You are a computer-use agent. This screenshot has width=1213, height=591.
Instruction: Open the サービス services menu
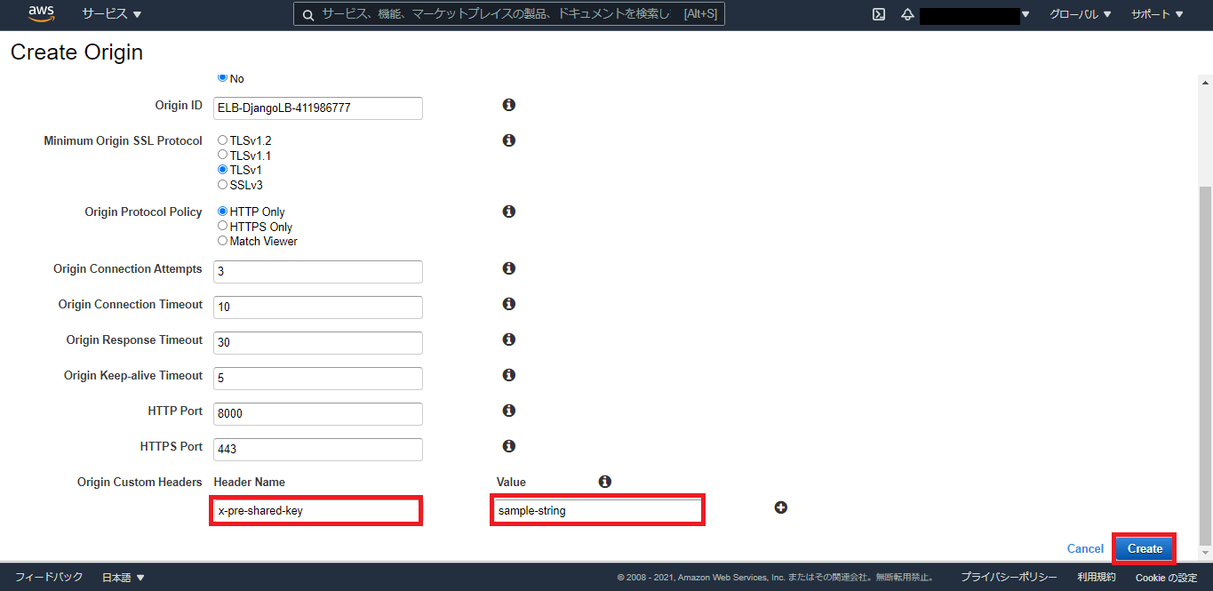pyautogui.click(x=112, y=14)
